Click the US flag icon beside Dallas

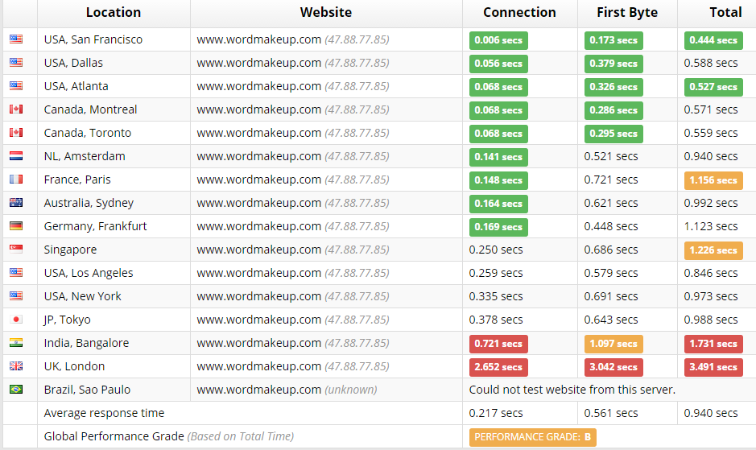pos(16,62)
